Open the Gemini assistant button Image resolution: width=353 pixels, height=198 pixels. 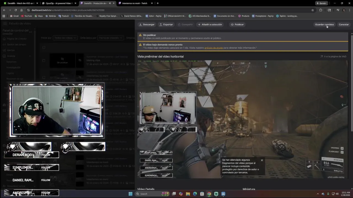tap(321, 3)
